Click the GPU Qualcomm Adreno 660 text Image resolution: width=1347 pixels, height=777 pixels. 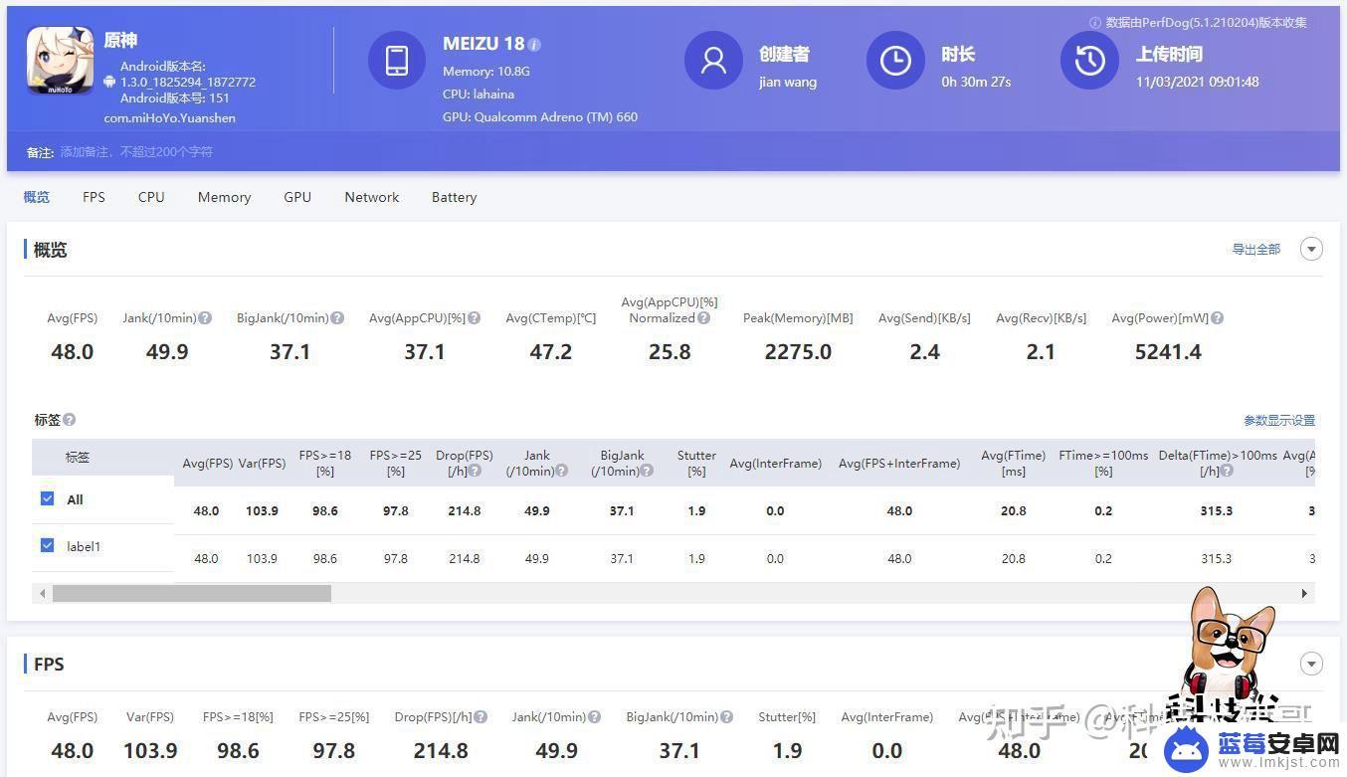(540, 117)
